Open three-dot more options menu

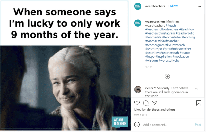coord(199,6)
